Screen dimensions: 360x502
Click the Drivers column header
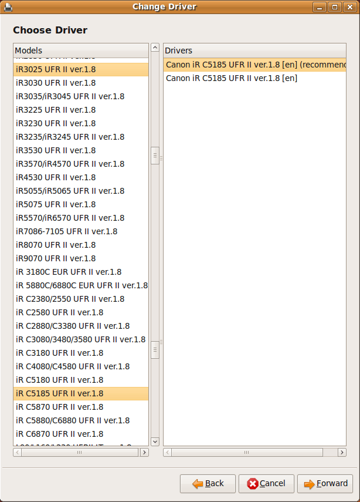[x=254, y=50]
